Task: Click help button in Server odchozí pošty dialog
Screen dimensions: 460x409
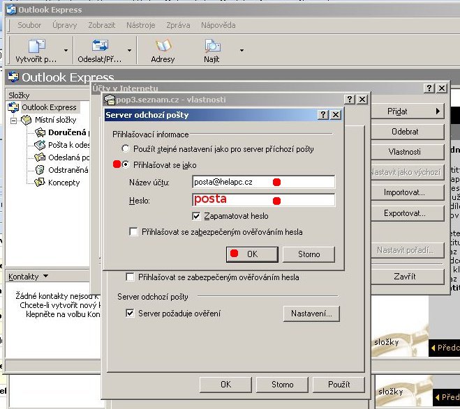Action: [x=323, y=114]
